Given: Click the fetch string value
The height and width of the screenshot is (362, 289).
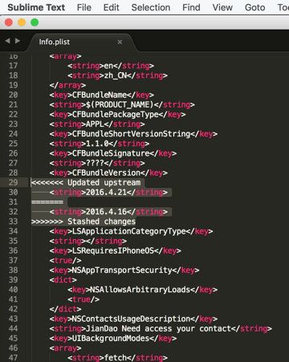Looking at the screenshot, I should pyautogui.click(x=116, y=358).
